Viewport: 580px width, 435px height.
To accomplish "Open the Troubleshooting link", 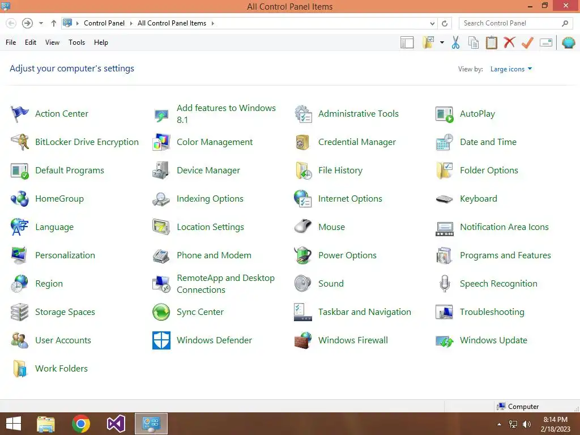I will click(x=492, y=312).
